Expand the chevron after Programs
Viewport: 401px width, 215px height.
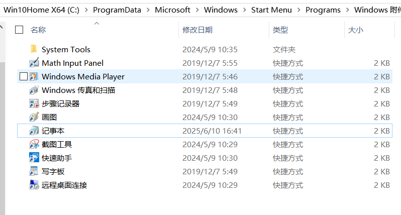[x=348, y=10]
